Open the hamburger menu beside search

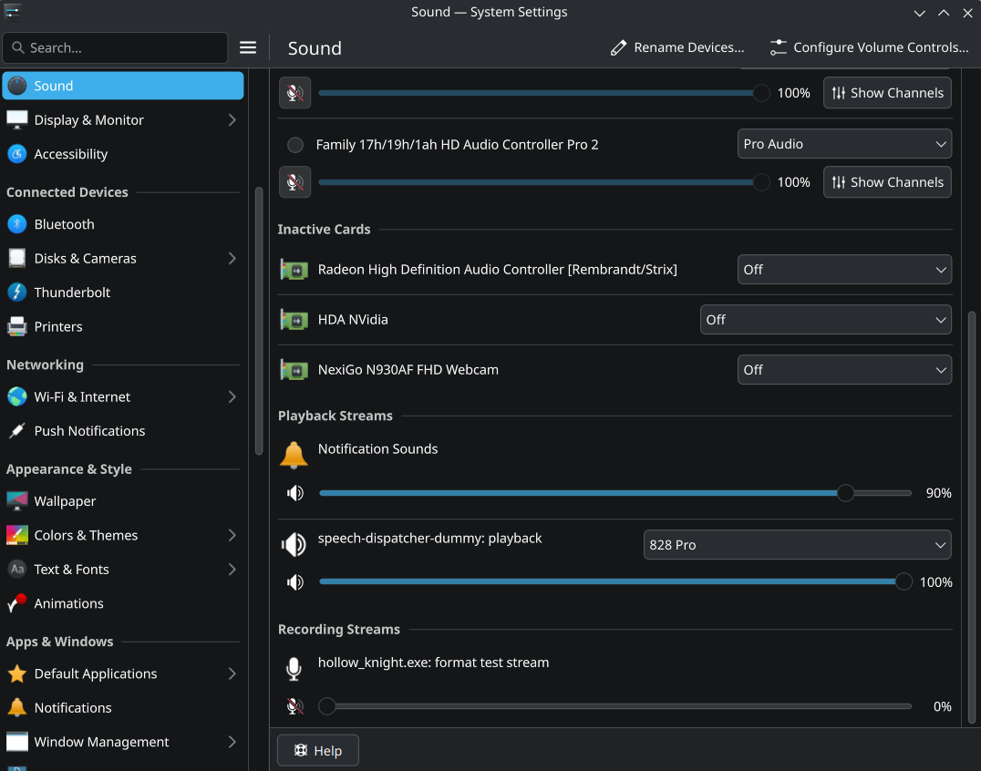248,47
